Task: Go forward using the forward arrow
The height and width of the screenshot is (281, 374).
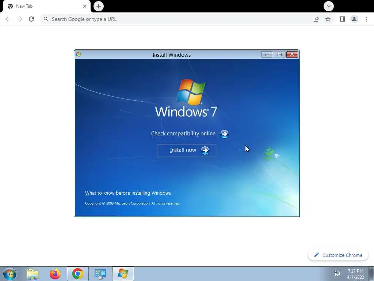Action: coord(20,19)
